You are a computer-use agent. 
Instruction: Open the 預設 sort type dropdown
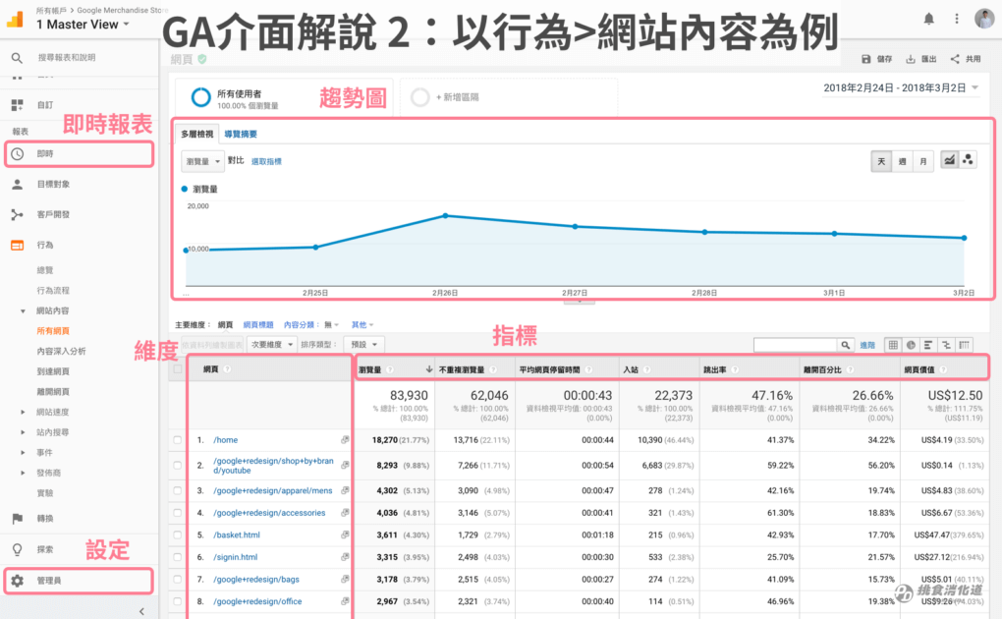[363, 345]
